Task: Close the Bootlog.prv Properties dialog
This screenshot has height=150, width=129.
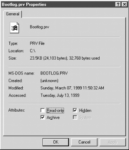Action: 124,4
